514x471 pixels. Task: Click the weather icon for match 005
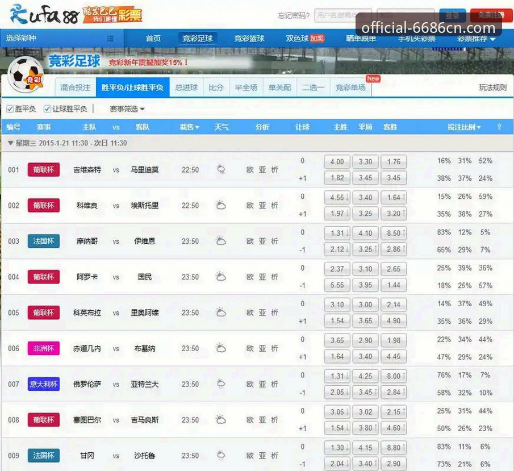pos(221,312)
